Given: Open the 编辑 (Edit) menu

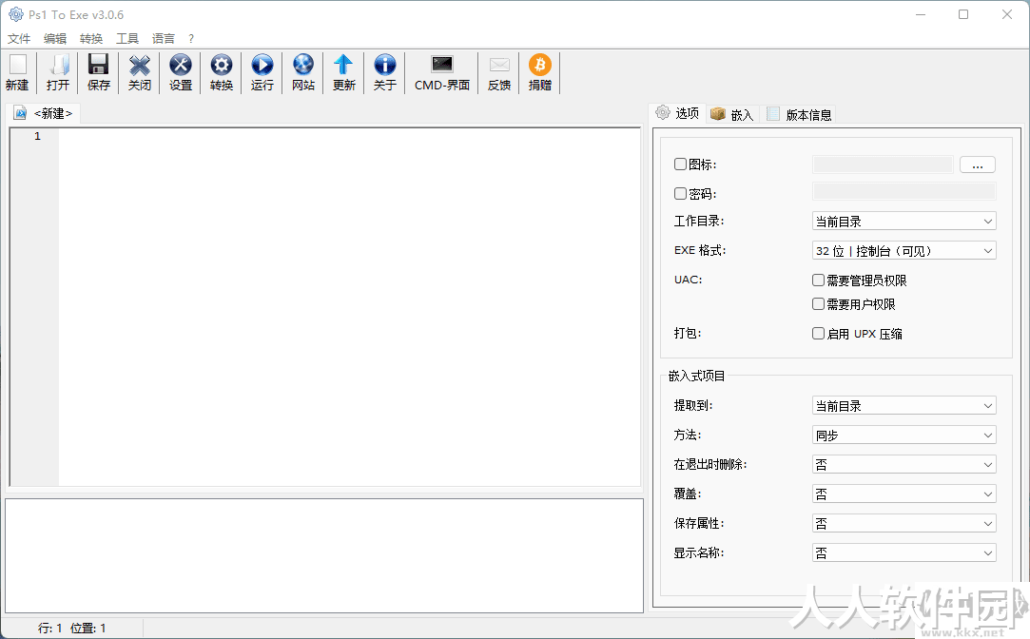Looking at the screenshot, I should point(55,39).
